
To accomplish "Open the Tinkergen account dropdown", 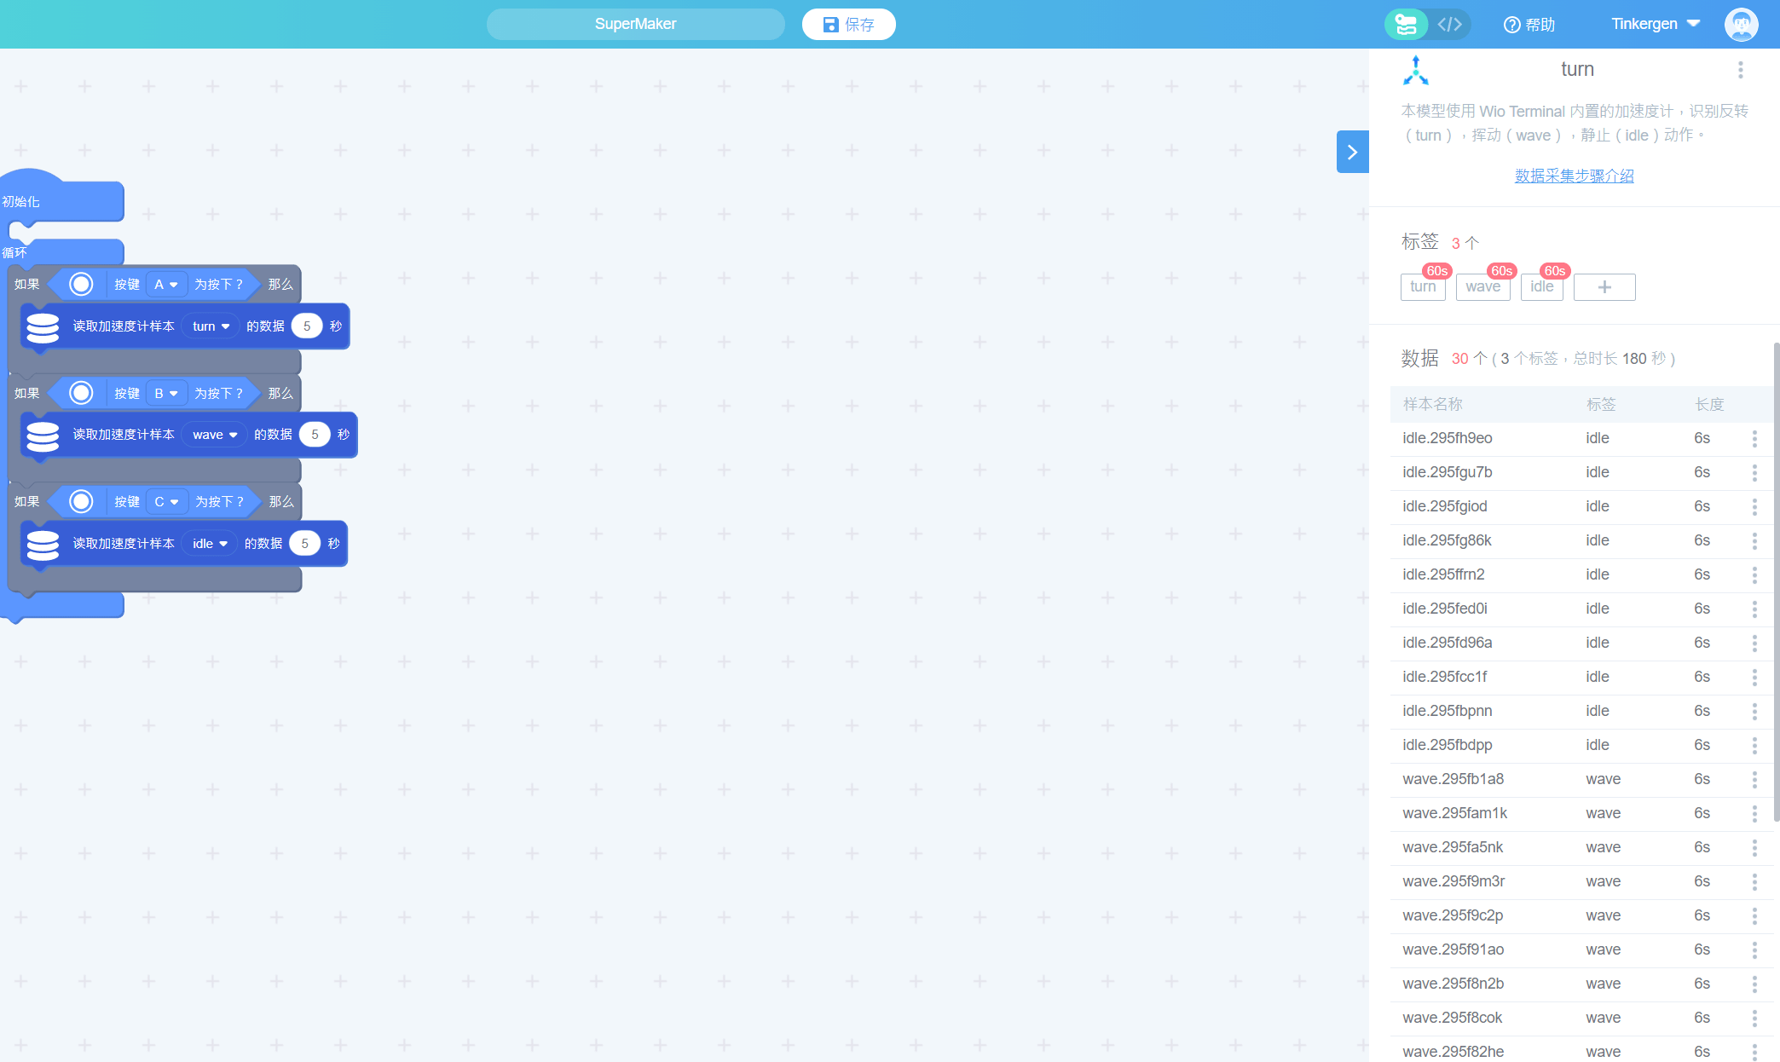I will click(1655, 24).
